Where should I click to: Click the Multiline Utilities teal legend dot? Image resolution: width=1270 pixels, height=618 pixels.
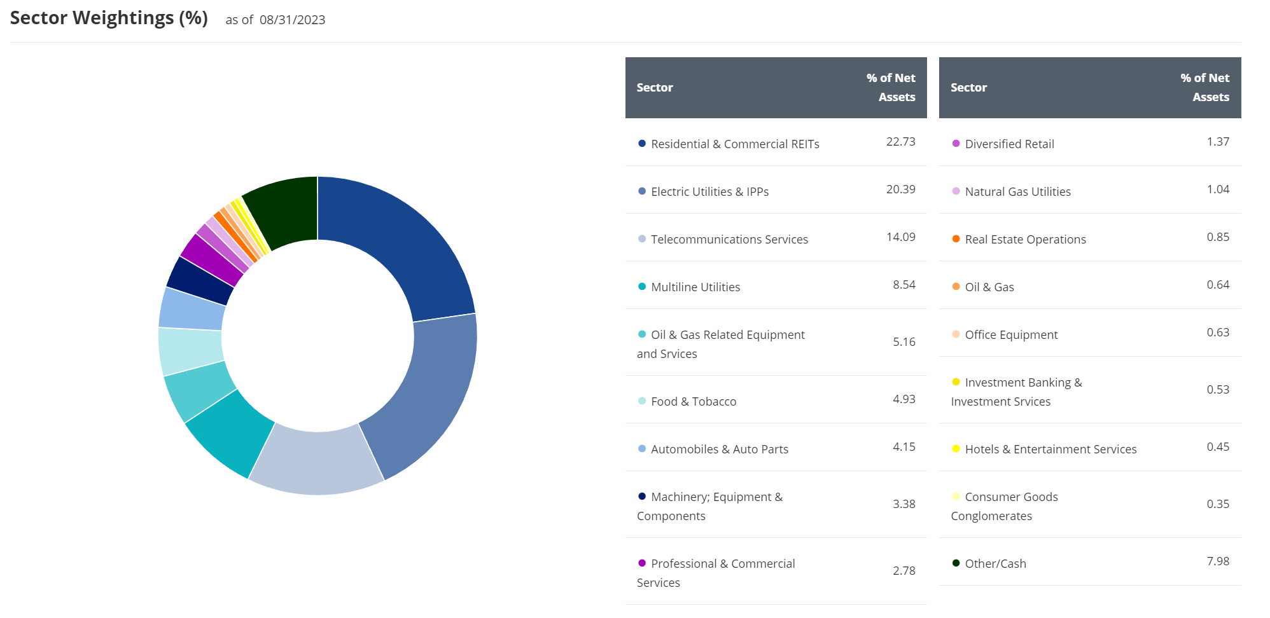click(x=642, y=287)
